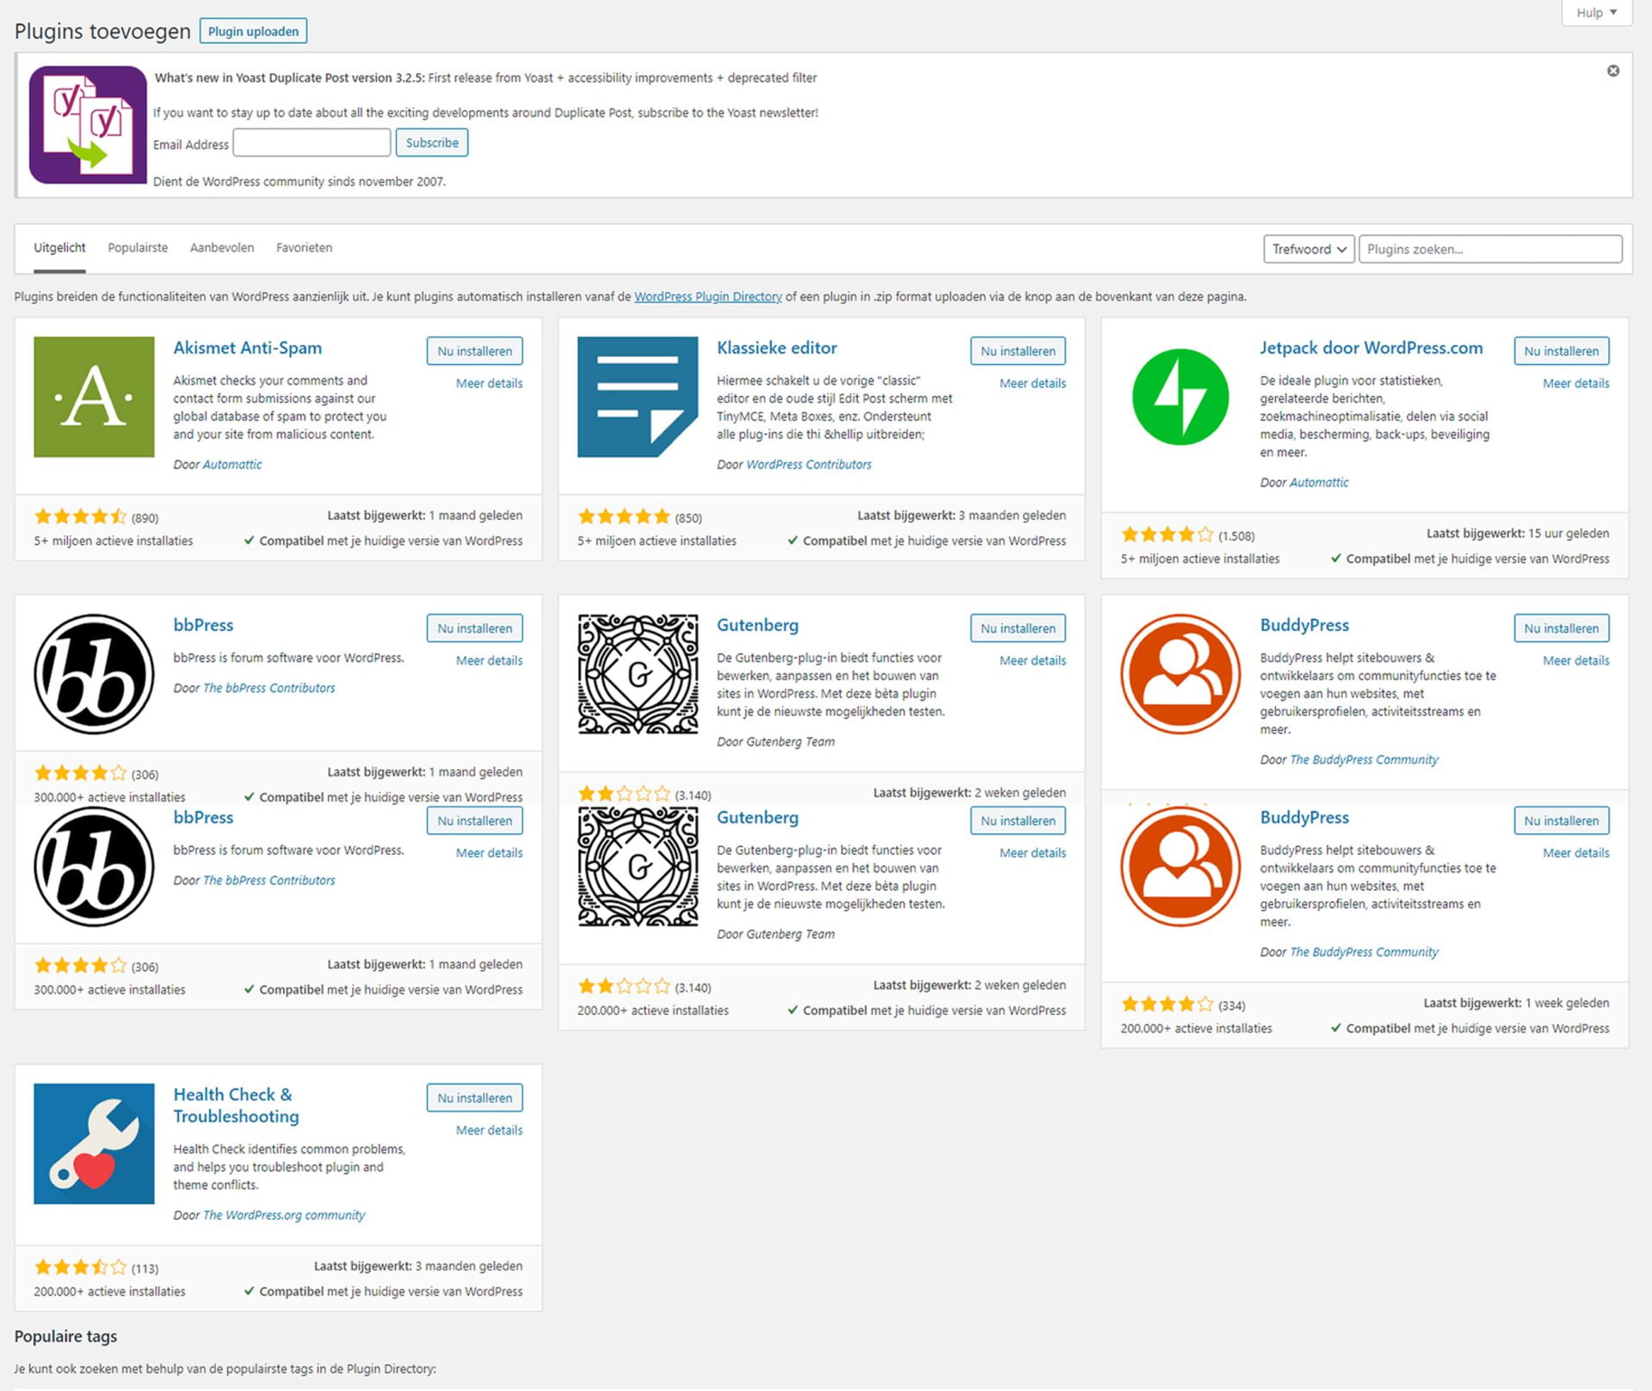The width and height of the screenshot is (1652, 1391).
Task: Click the Klassieke editor star rating
Action: click(x=624, y=516)
